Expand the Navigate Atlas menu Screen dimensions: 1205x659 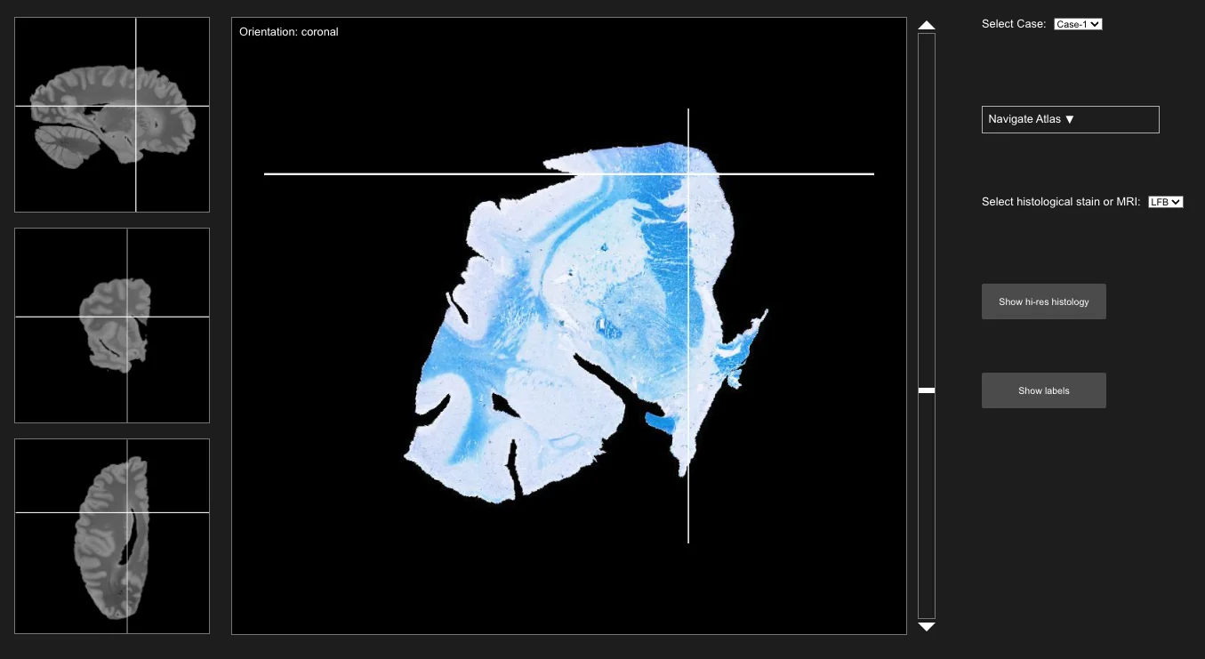point(1071,119)
